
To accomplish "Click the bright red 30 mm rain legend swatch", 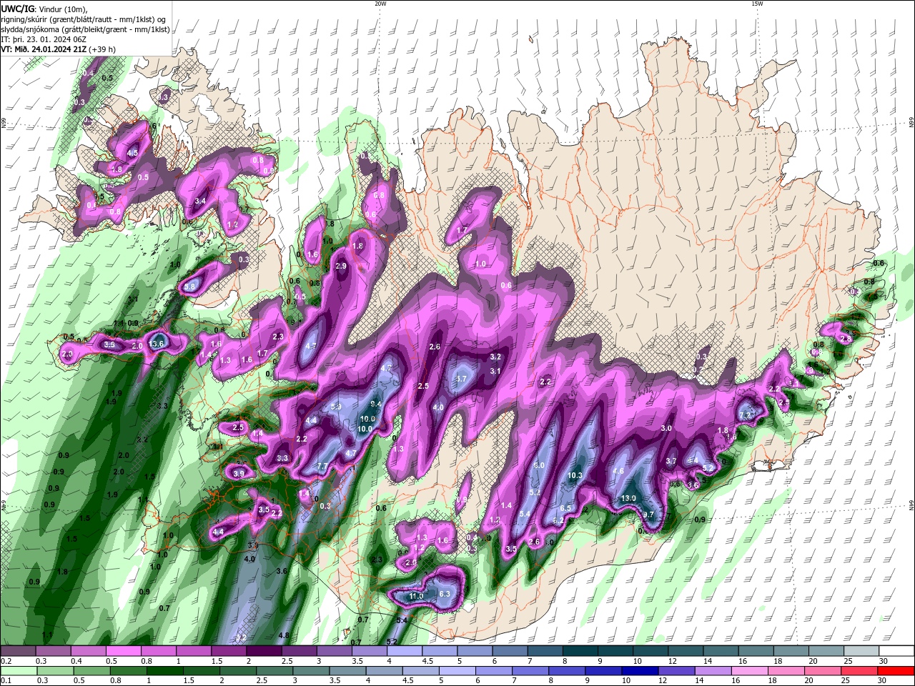I will pos(896,671).
